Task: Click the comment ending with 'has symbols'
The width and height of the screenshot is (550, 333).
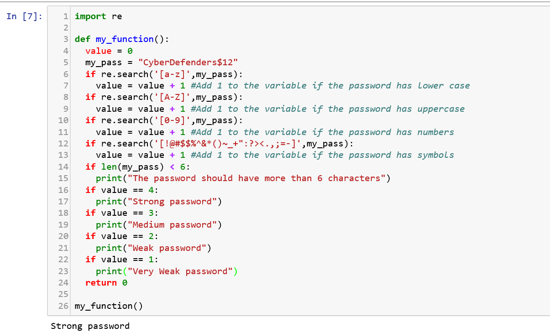Action: click(322, 155)
